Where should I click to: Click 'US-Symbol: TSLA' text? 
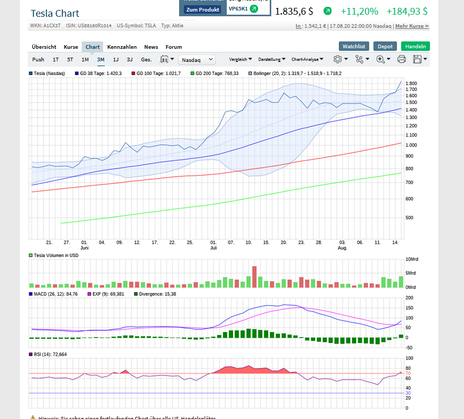click(x=136, y=26)
